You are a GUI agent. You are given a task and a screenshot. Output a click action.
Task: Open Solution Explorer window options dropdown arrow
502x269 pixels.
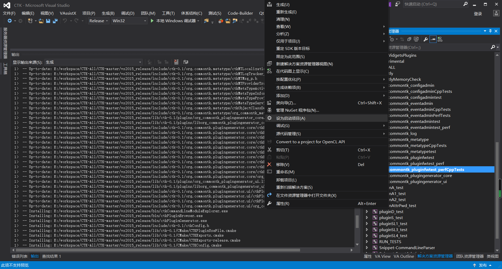click(x=485, y=31)
